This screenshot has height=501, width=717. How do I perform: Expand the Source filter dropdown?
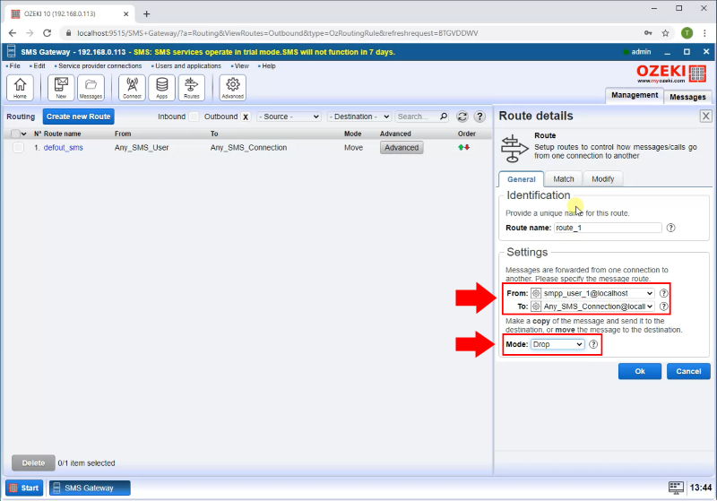289,117
